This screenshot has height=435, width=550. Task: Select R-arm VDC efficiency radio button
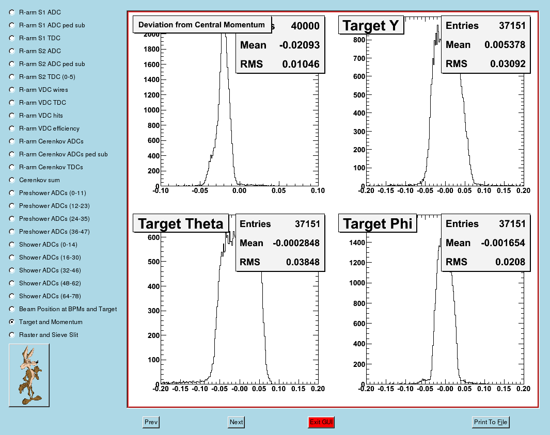tap(12, 128)
